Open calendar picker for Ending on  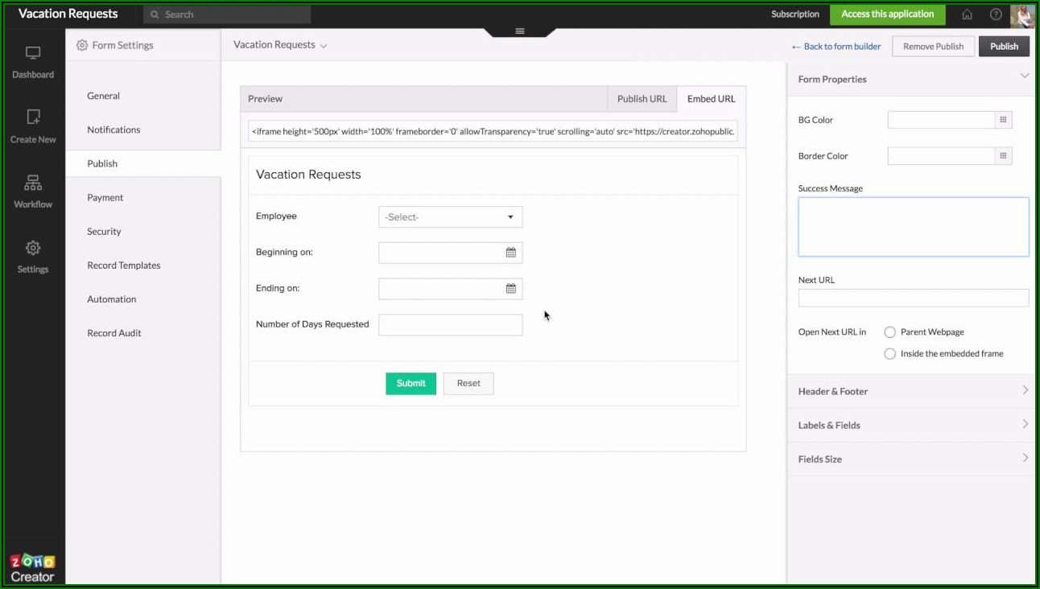pos(510,288)
